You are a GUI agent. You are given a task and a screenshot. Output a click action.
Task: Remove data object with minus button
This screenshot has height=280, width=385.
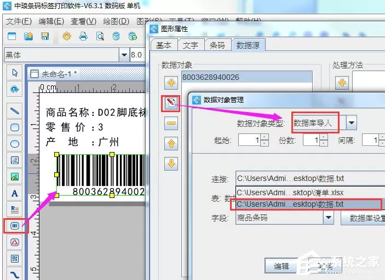(171, 123)
